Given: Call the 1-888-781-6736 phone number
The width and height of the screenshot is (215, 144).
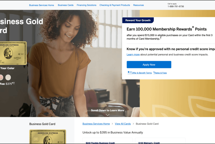Looking at the screenshot, I should (176, 6).
